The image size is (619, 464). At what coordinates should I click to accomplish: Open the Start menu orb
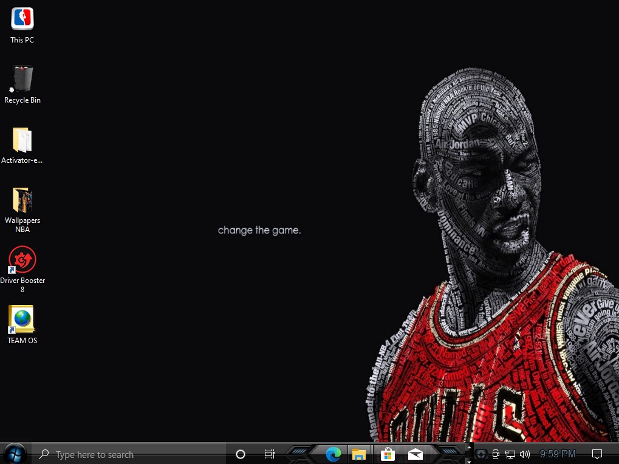click(15, 454)
